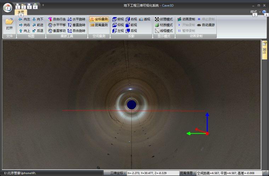
Task: Expand the quick access toolbar customize arrow
Action: tap(43, 5)
